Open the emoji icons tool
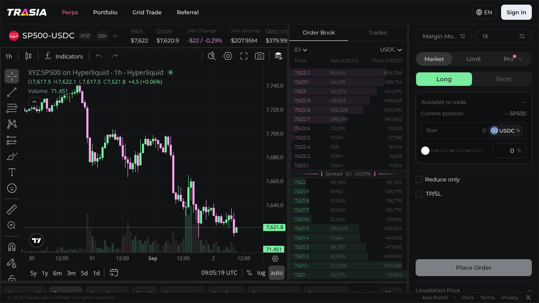This screenshot has width=539, height=303. [x=12, y=188]
